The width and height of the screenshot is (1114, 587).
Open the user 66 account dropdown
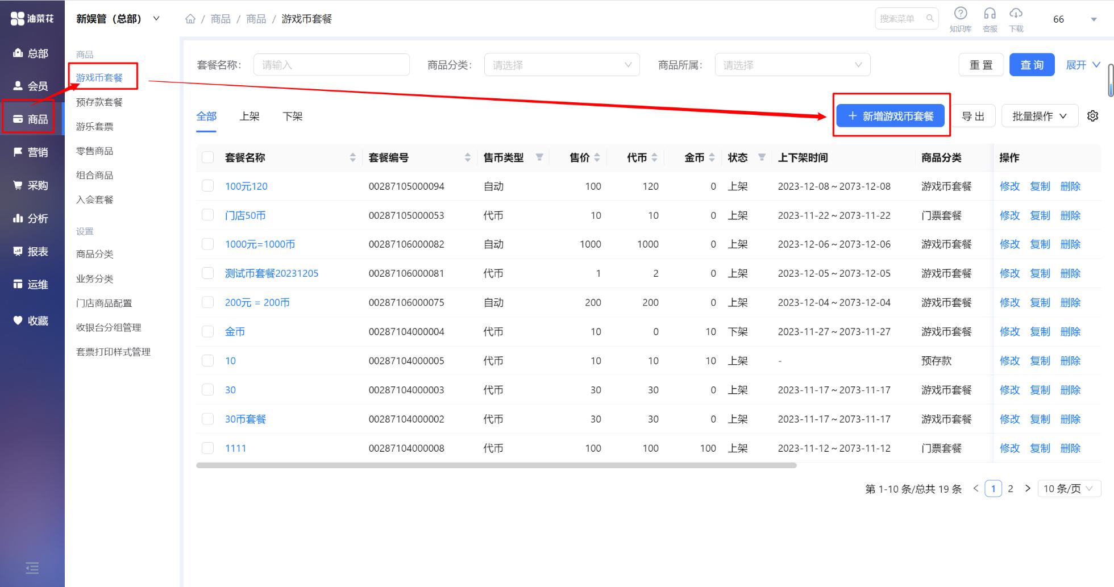tap(1074, 19)
